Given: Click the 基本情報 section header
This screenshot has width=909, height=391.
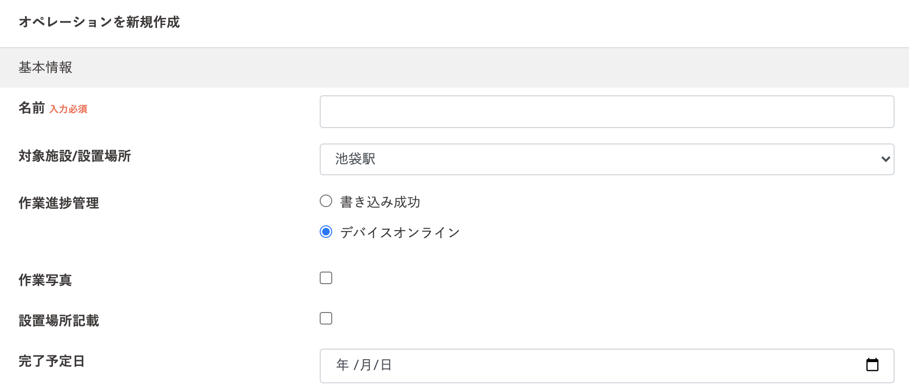Looking at the screenshot, I should coord(45,67).
